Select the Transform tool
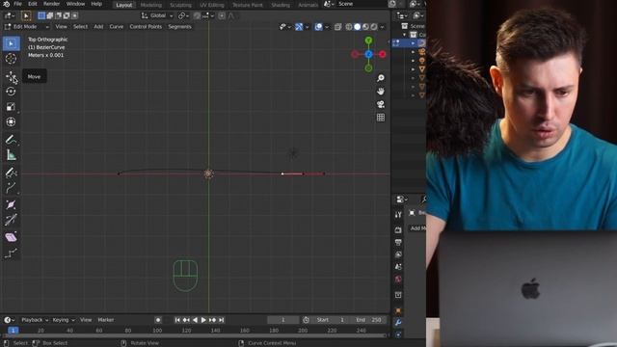617x347 pixels. 11,122
